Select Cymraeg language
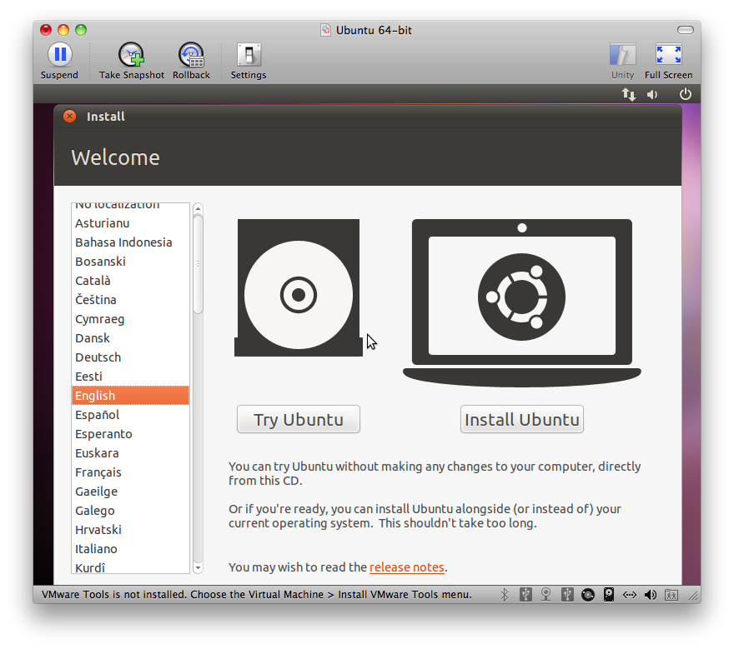The image size is (734, 649). click(x=130, y=319)
